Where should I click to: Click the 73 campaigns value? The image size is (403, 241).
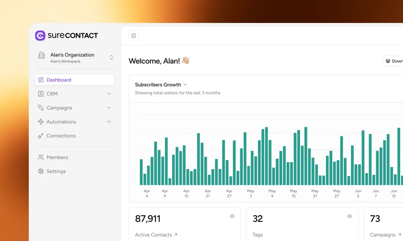click(x=375, y=219)
